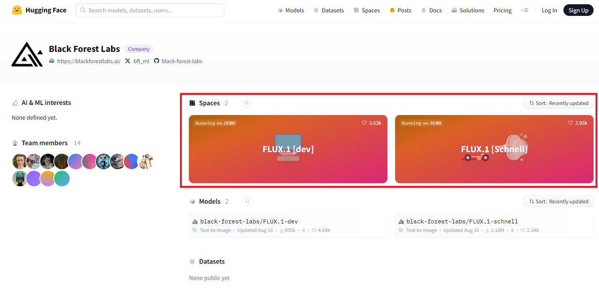Open Posts in the top navigation
The height and width of the screenshot is (297, 599).
point(400,10)
